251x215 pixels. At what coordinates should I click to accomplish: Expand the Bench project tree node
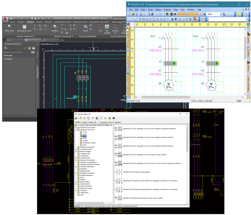(5, 59)
